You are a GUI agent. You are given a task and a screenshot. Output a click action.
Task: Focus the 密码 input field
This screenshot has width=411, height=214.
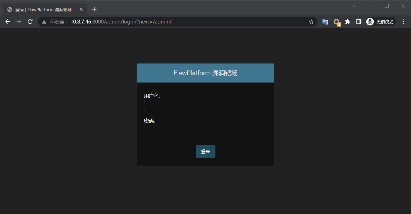pos(206,131)
